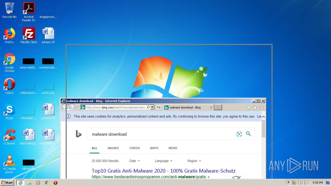331x186 pixels.
Task: Click the '25 600 000 Results' text
Action: [105, 161]
